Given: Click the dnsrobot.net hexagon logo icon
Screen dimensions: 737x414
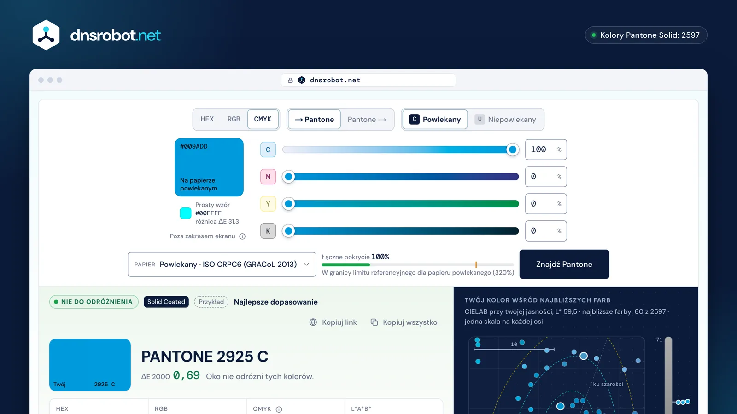Looking at the screenshot, I should tap(46, 35).
